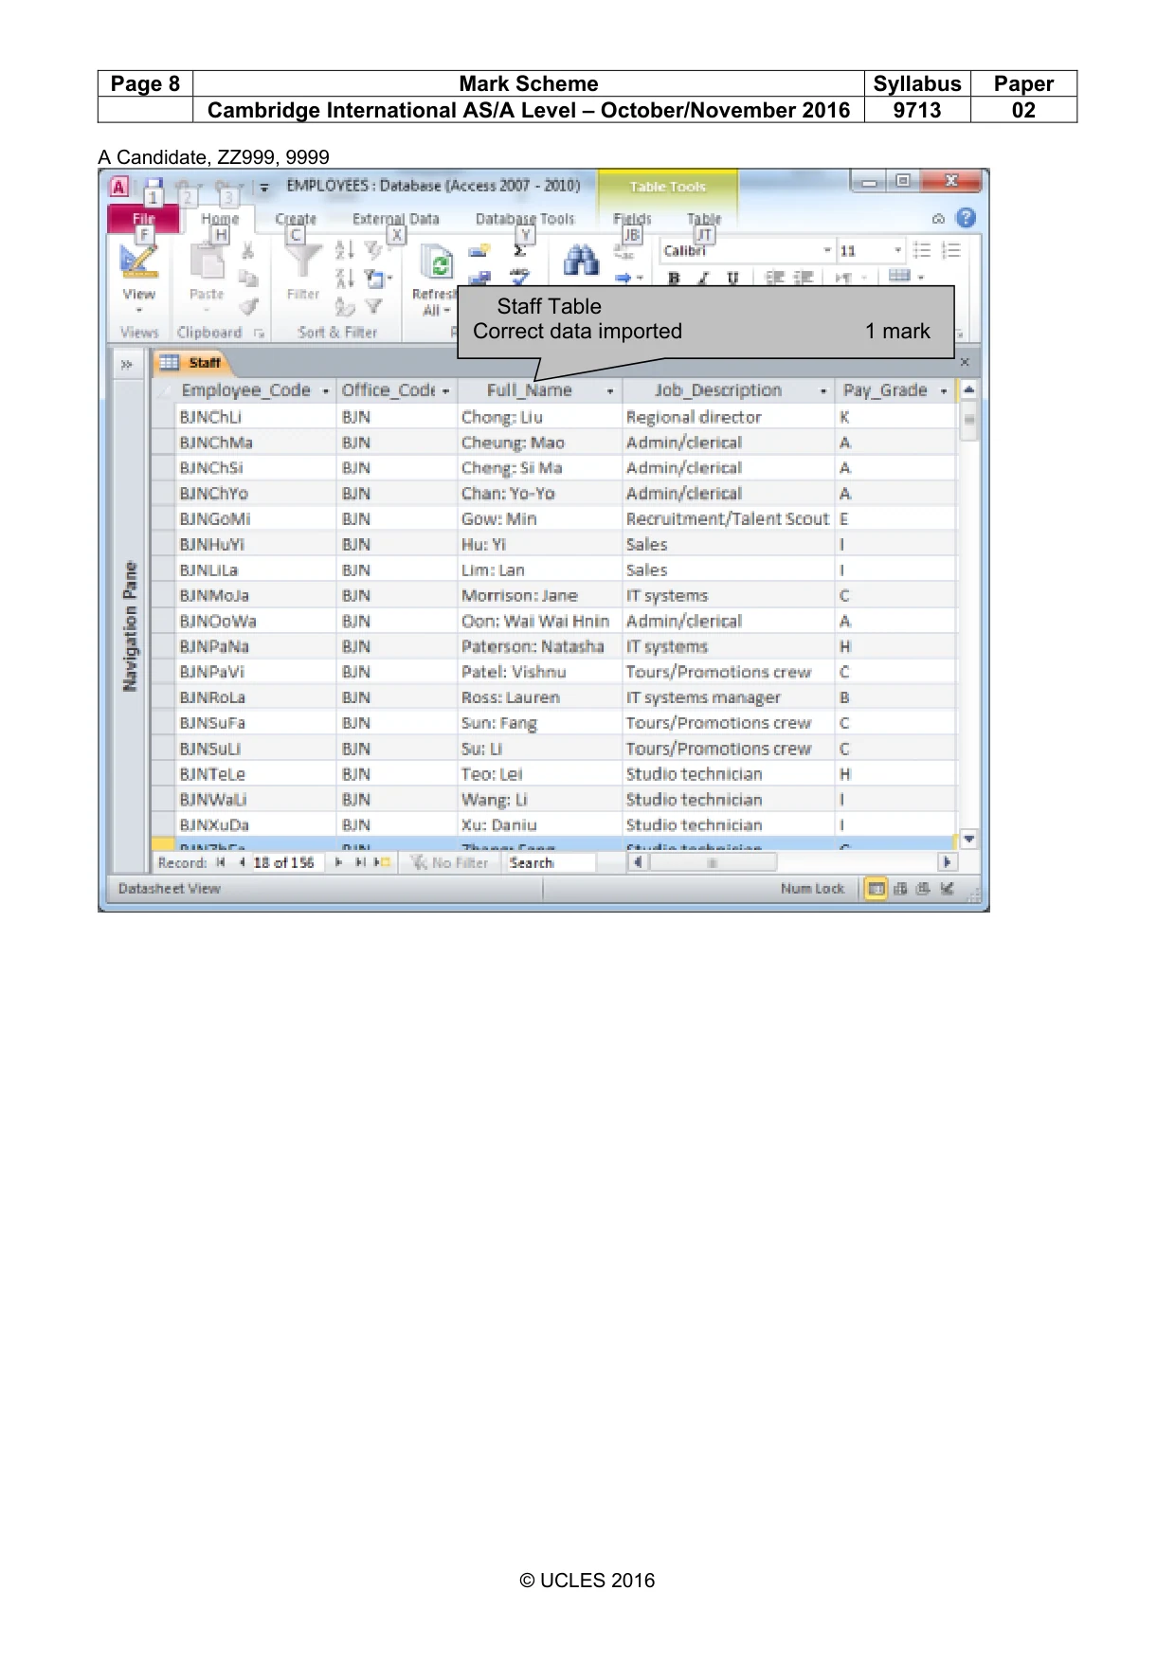Sort ascending with the A-Z icon
1175x1663 pixels.
pyautogui.click(x=344, y=250)
